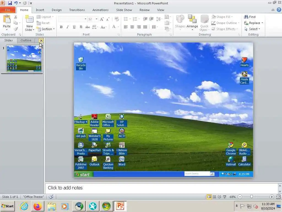Toggle Strikethrough formatting
Viewport: 282px width, 212px height.
(88, 27)
